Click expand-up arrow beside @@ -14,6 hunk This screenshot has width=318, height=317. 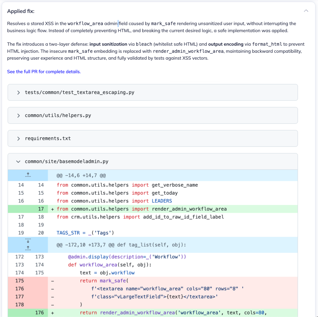28,175
